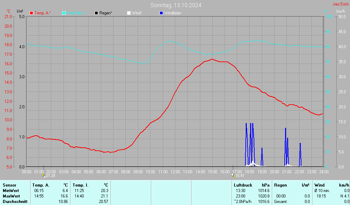Click the blue Windböen legend swatch

[x=161, y=13]
